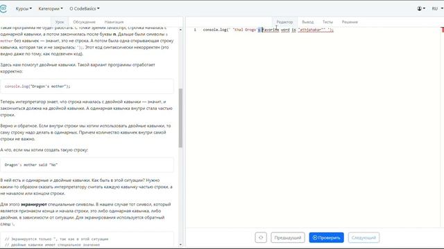Open the RU language selector
The height and width of the screenshot is (249, 444).
[x=438, y=8]
